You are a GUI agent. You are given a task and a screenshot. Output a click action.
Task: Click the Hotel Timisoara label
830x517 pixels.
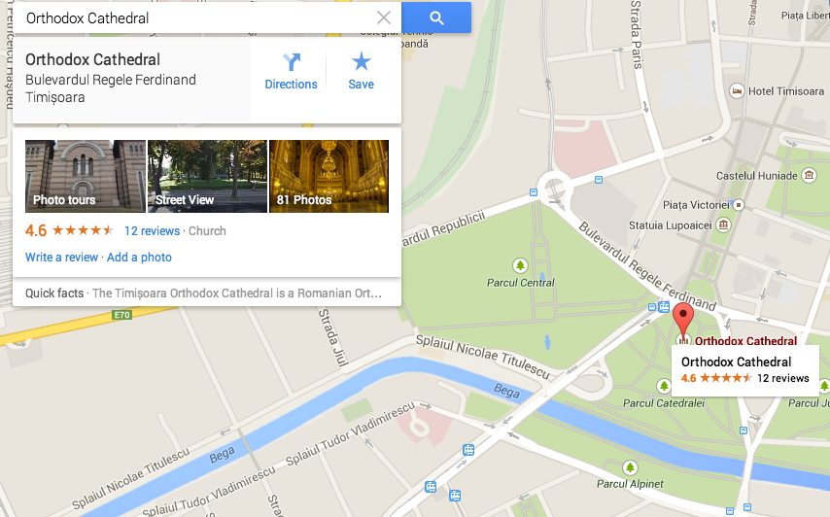tap(786, 91)
